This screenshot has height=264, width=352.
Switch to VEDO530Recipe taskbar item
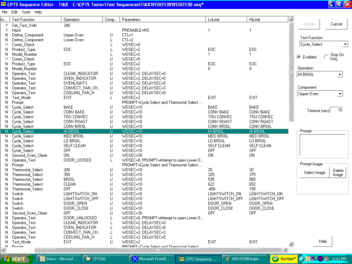(245, 259)
